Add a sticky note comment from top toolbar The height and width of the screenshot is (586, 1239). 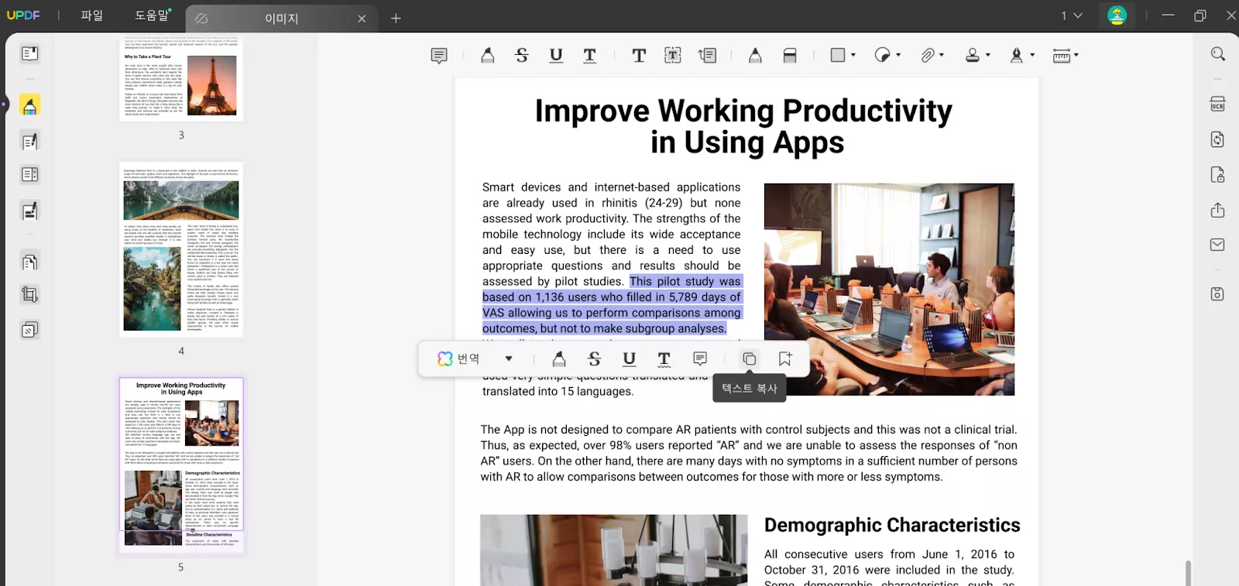tap(439, 56)
